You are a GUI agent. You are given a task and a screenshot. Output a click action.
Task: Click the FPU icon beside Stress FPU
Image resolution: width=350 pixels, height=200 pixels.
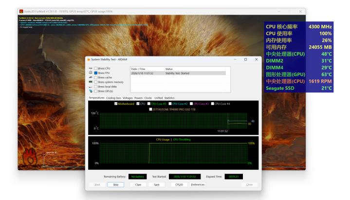91,73
